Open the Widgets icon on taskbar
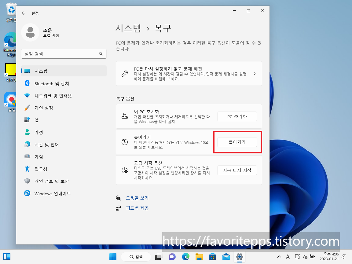The width and height of the screenshot is (352, 264). (x=7, y=257)
